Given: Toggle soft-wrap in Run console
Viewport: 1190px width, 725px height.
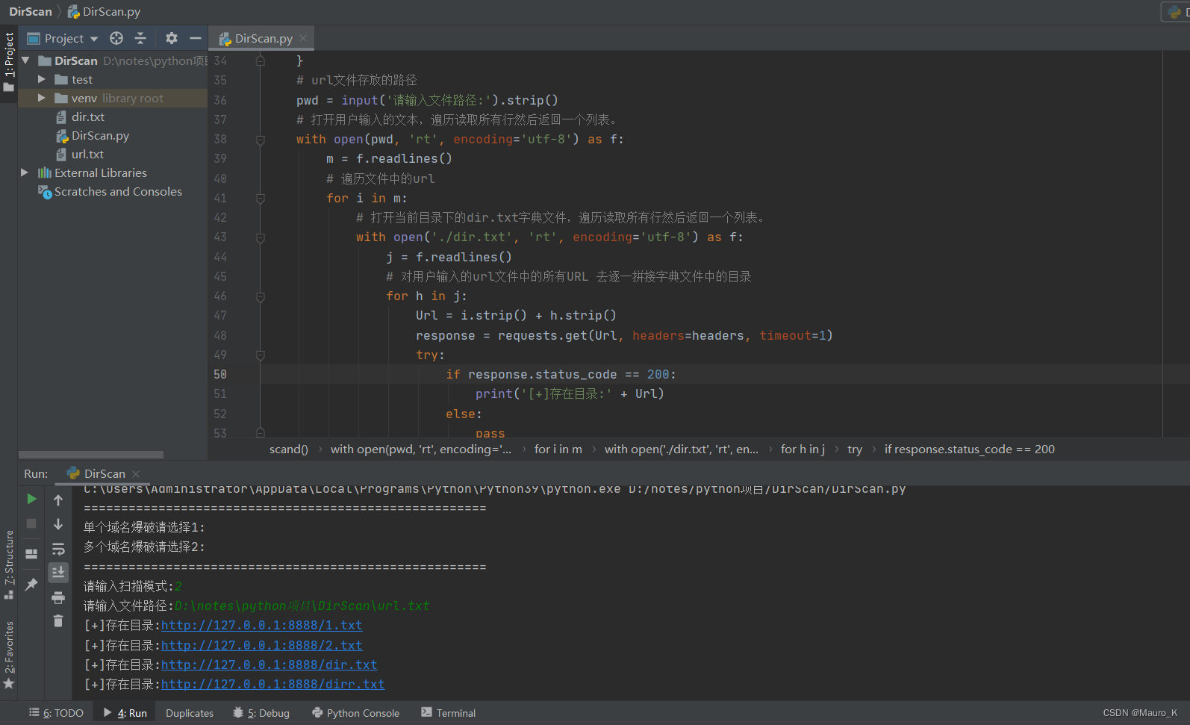Looking at the screenshot, I should click(x=58, y=549).
